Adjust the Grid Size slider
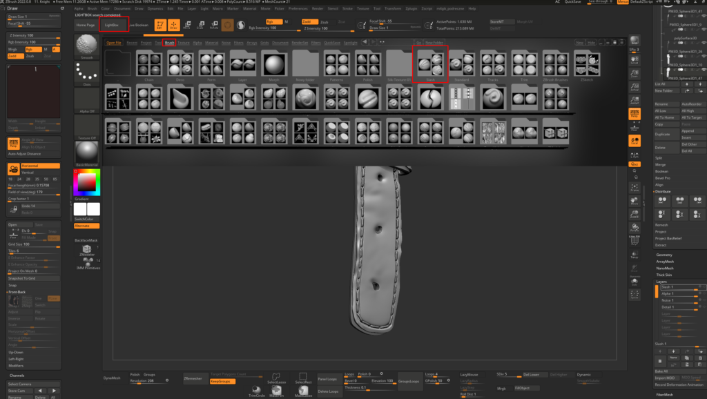Image resolution: width=707 pixels, height=399 pixels. [x=34, y=244]
